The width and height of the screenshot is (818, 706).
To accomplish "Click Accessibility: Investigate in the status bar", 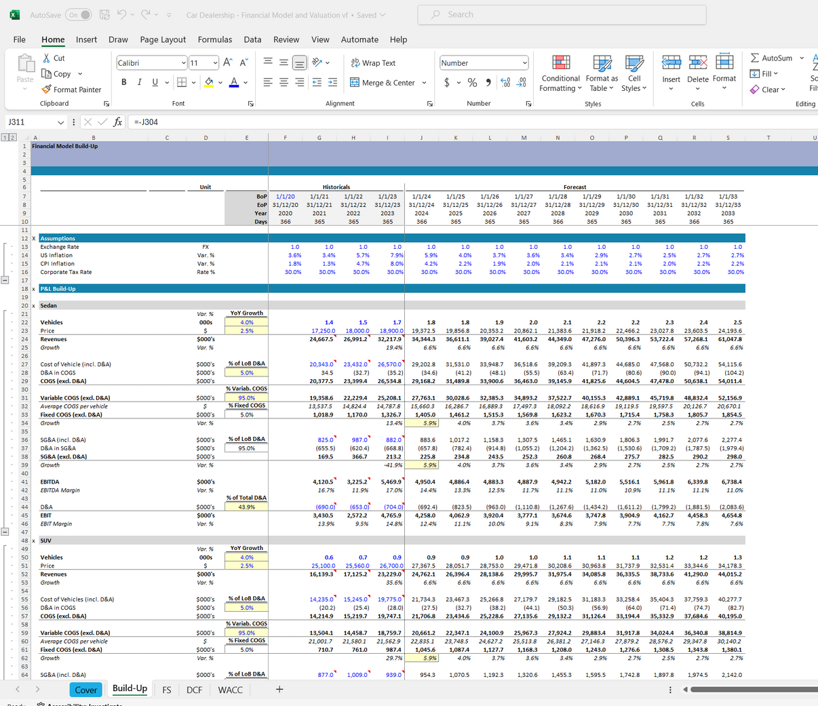I will click(79, 704).
